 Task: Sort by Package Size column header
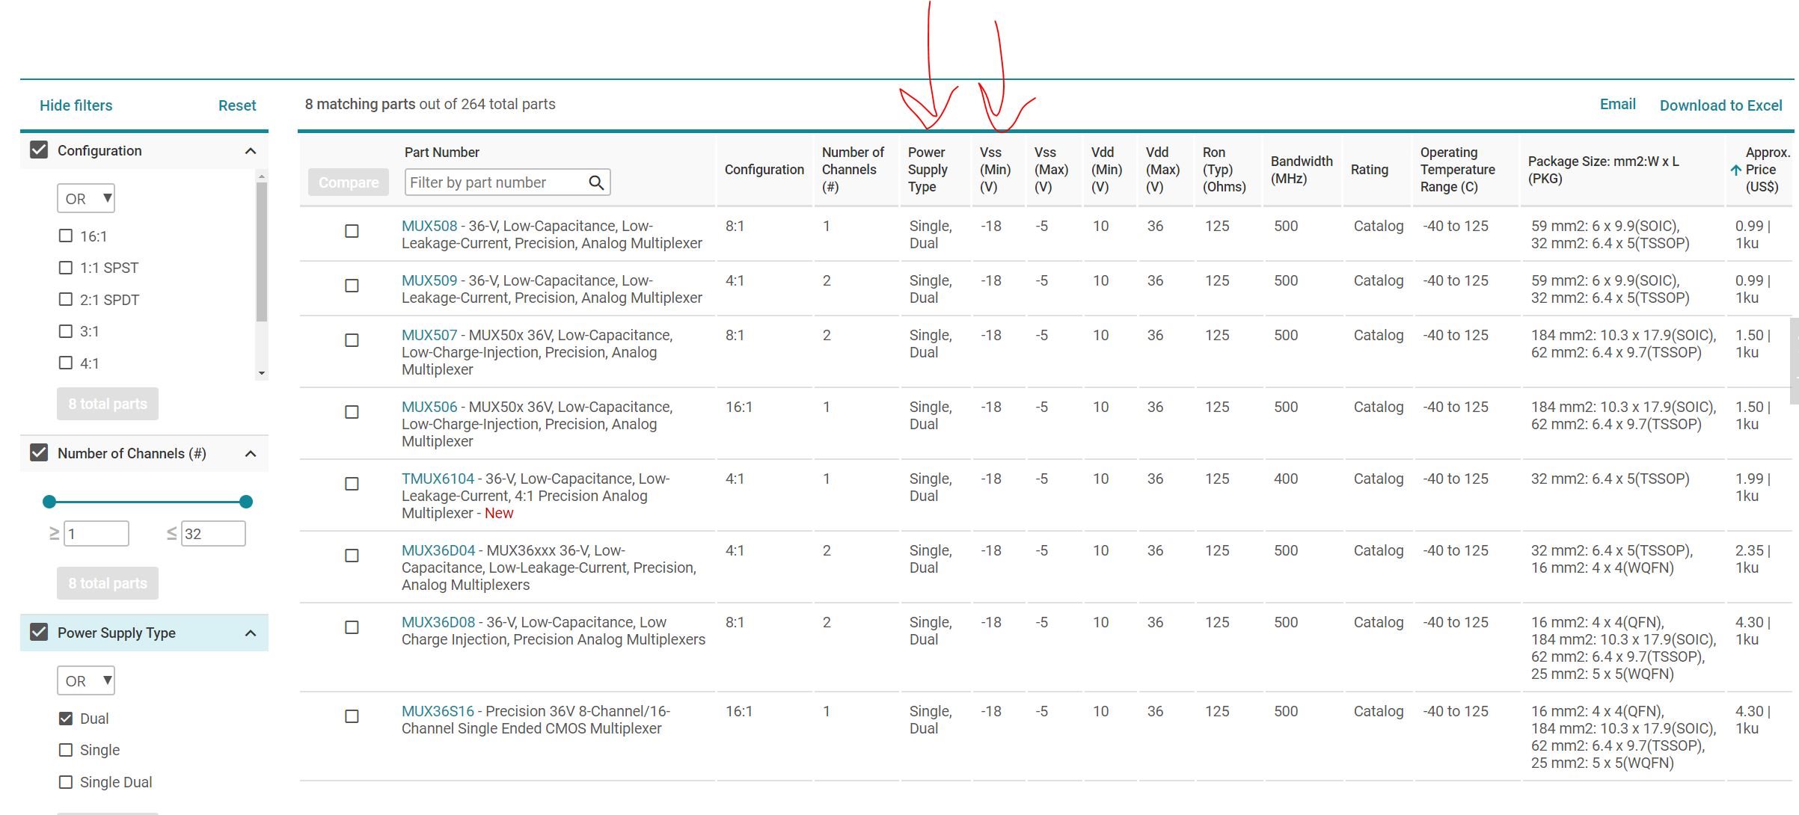(x=1603, y=170)
